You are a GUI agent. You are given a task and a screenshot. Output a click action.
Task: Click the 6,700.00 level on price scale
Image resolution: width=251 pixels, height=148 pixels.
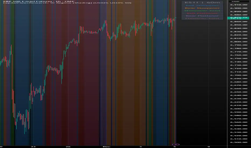pos(239,75)
